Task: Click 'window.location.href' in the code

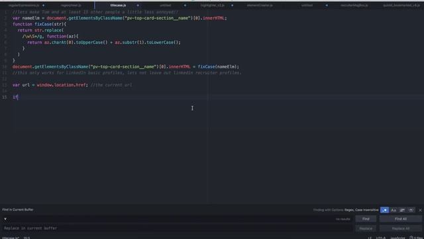Action: pos(61,85)
